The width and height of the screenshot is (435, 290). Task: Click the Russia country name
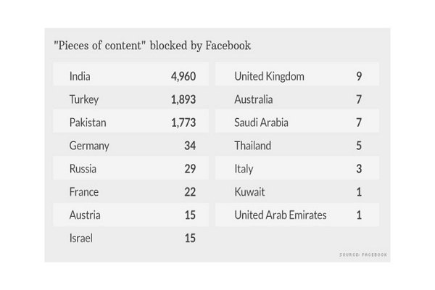point(83,169)
